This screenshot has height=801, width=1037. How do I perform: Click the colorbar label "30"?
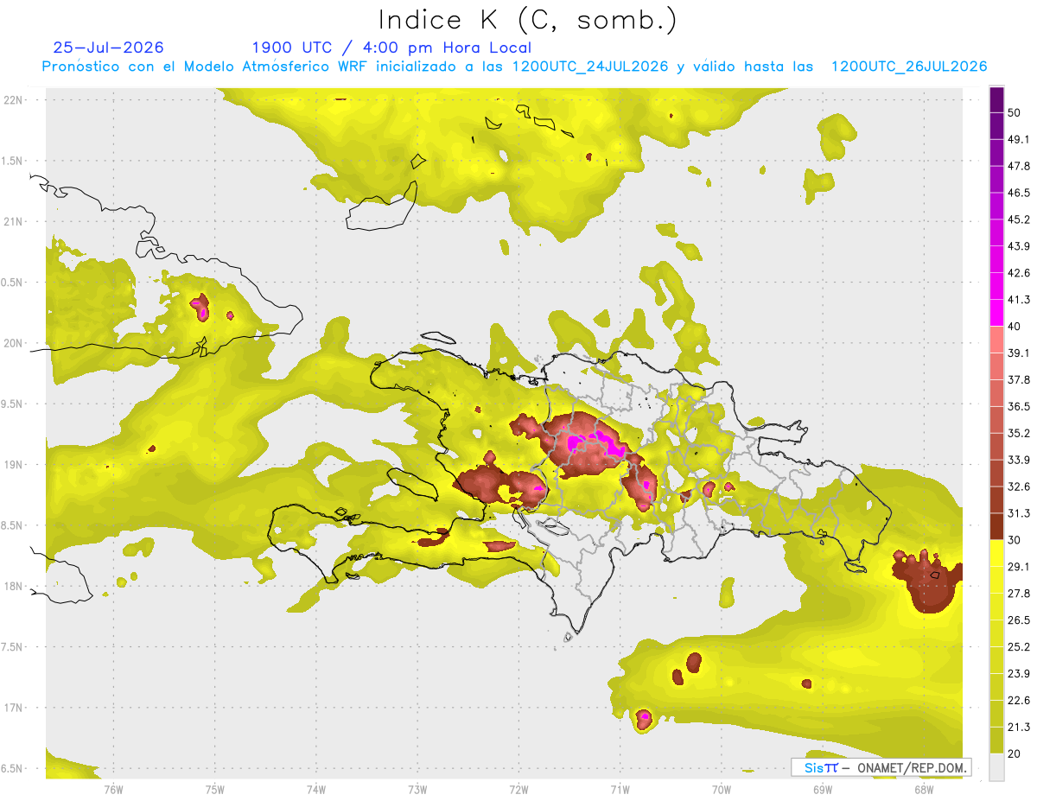1014,540
